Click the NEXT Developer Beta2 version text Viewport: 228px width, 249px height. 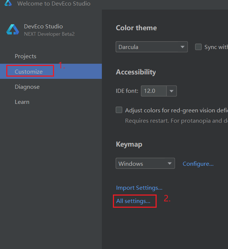(x=49, y=34)
